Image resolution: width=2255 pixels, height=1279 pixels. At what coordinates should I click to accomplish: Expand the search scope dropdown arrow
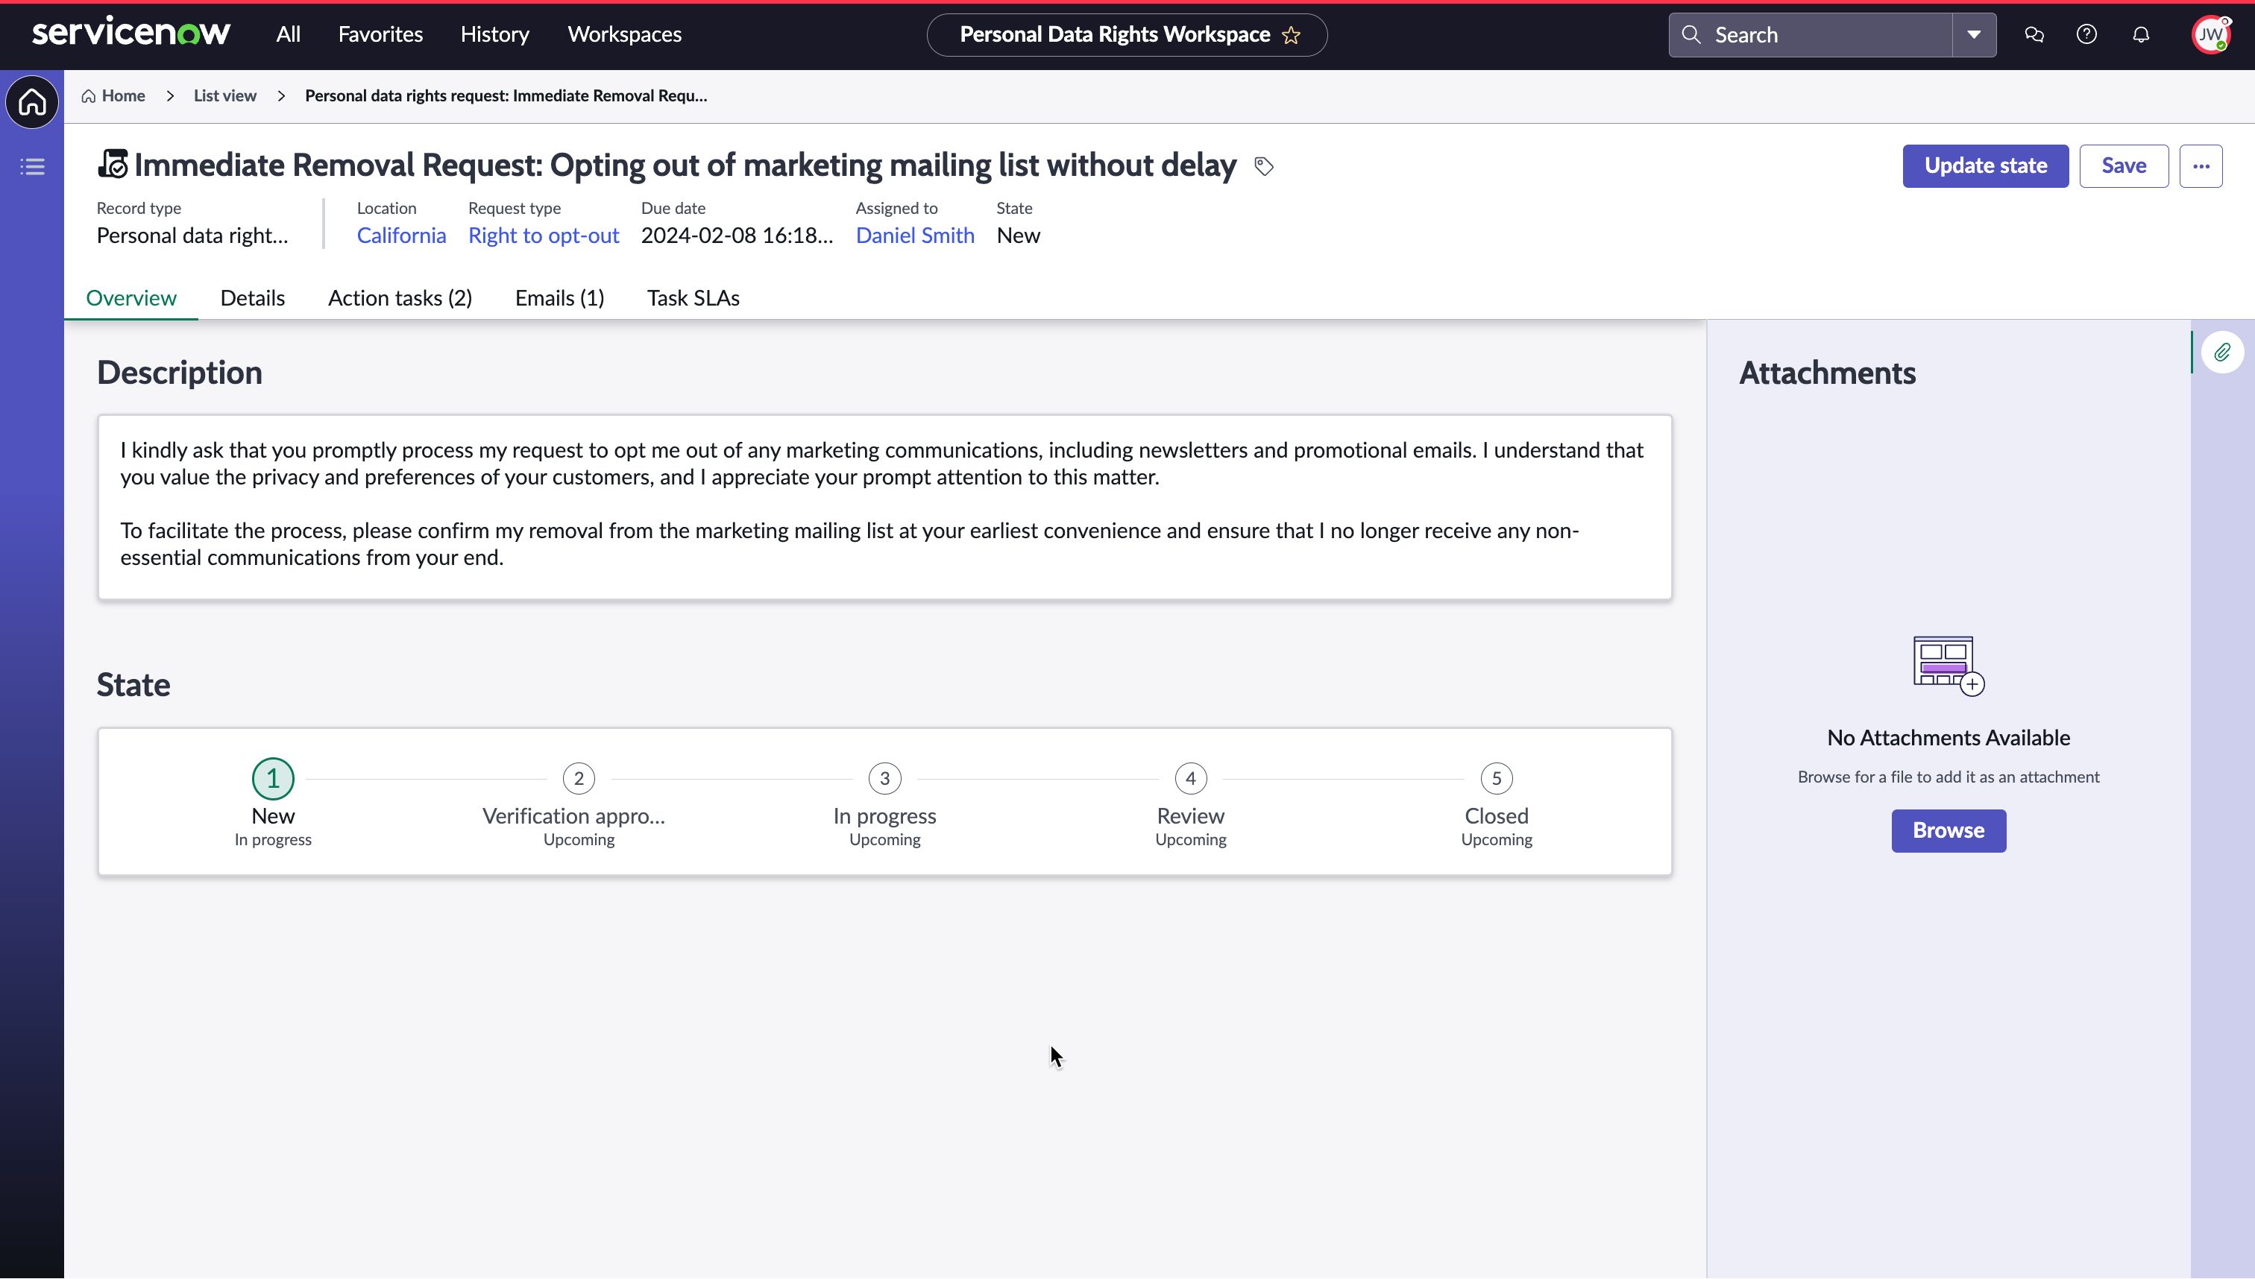pos(1974,34)
